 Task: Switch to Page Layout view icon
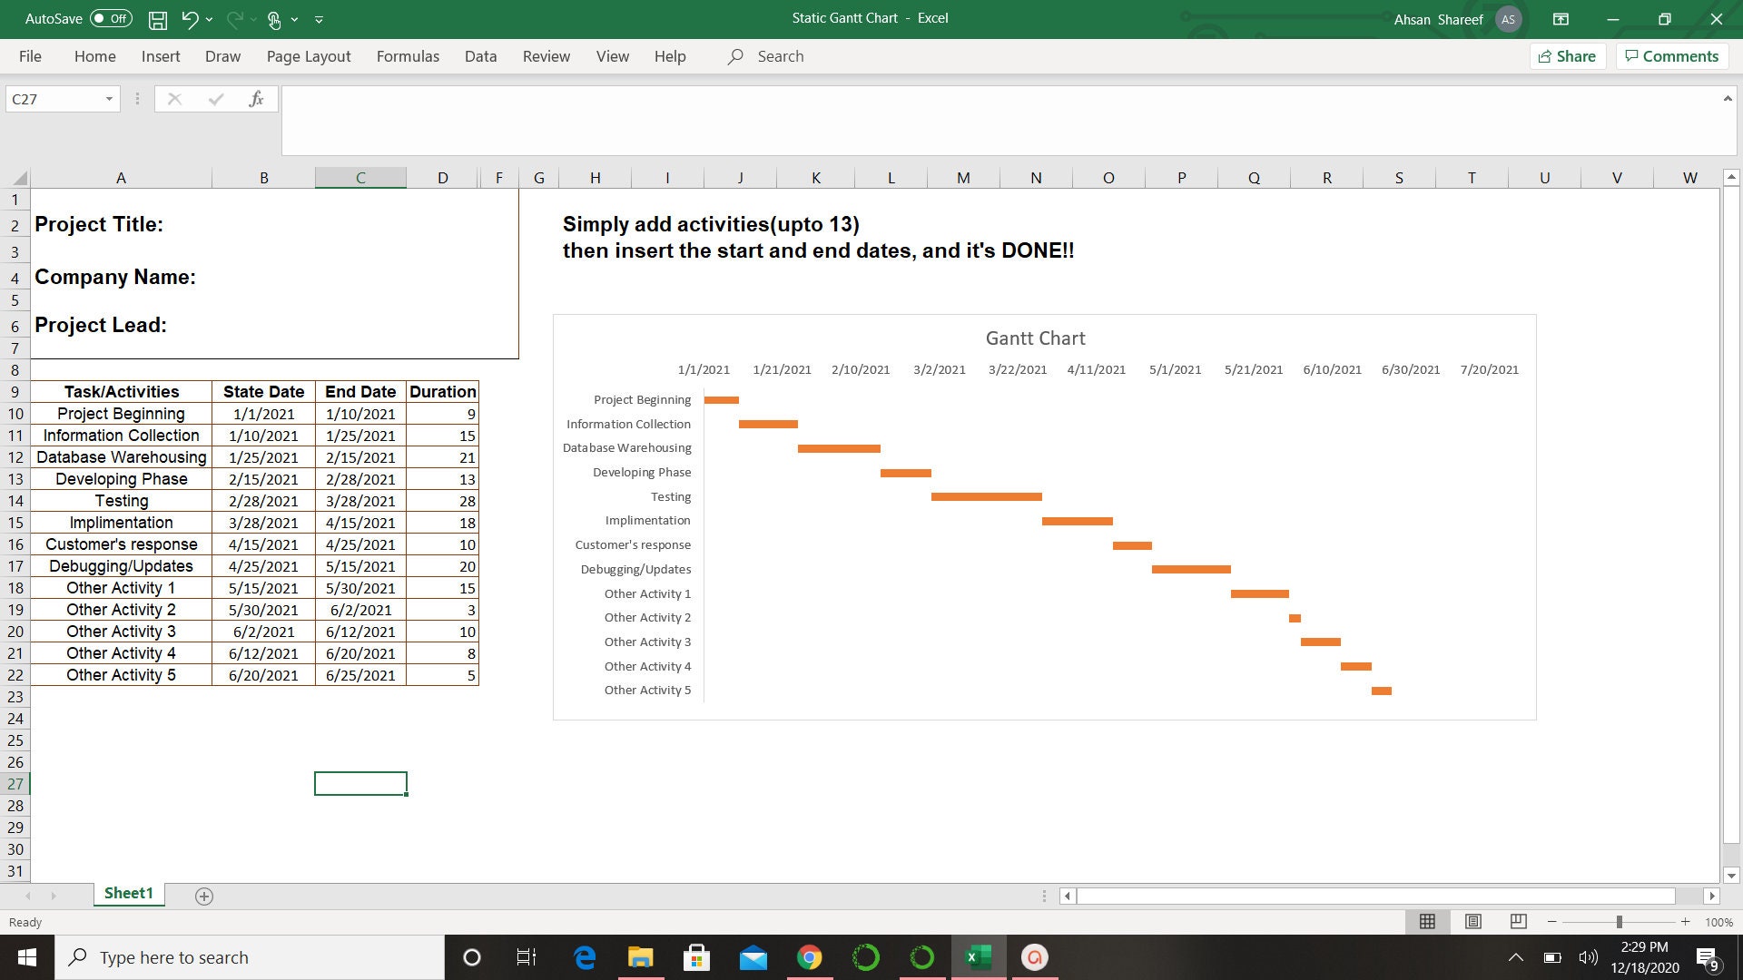click(1472, 922)
